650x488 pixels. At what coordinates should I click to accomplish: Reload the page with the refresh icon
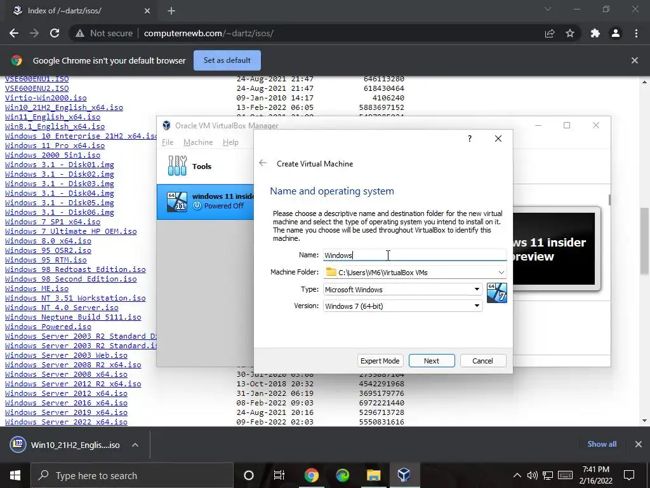(x=55, y=33)
